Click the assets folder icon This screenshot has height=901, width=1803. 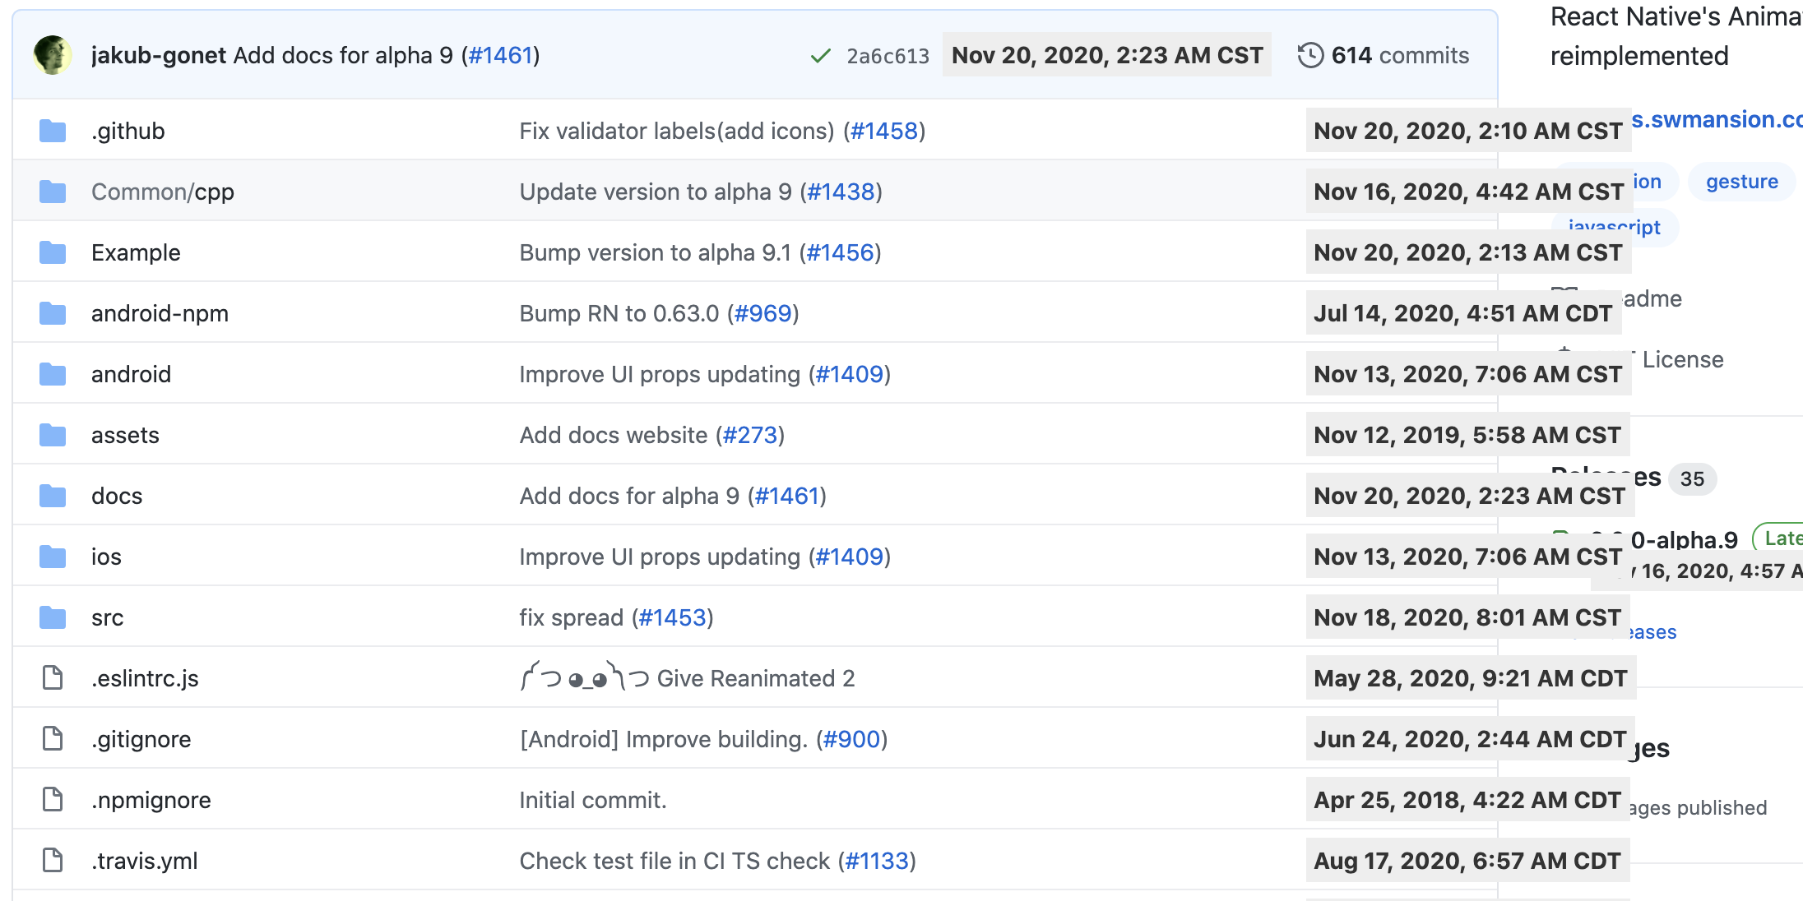point(53,435)
